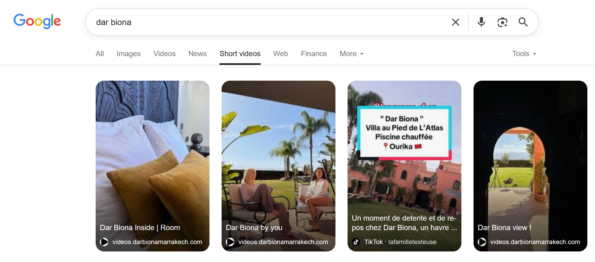
Task: Click the play icon on 'Dar Biona view !'
Action: pos(482,242)
